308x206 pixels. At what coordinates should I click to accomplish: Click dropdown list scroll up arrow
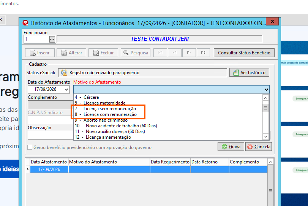tap(265, 98)
